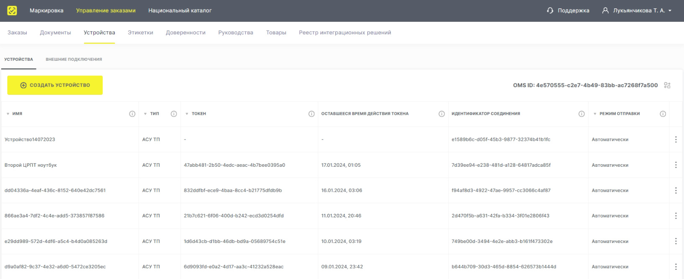Screen dimensions: 684x279
Task: Open user menu Лукьянчикова Т. А.
Action: (x=637, y=10)
